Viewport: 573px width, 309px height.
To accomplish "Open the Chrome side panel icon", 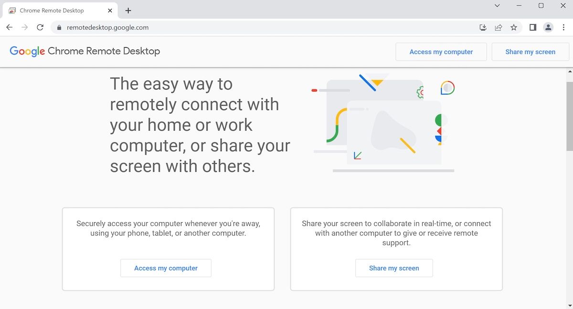I will tap(533, 28).
